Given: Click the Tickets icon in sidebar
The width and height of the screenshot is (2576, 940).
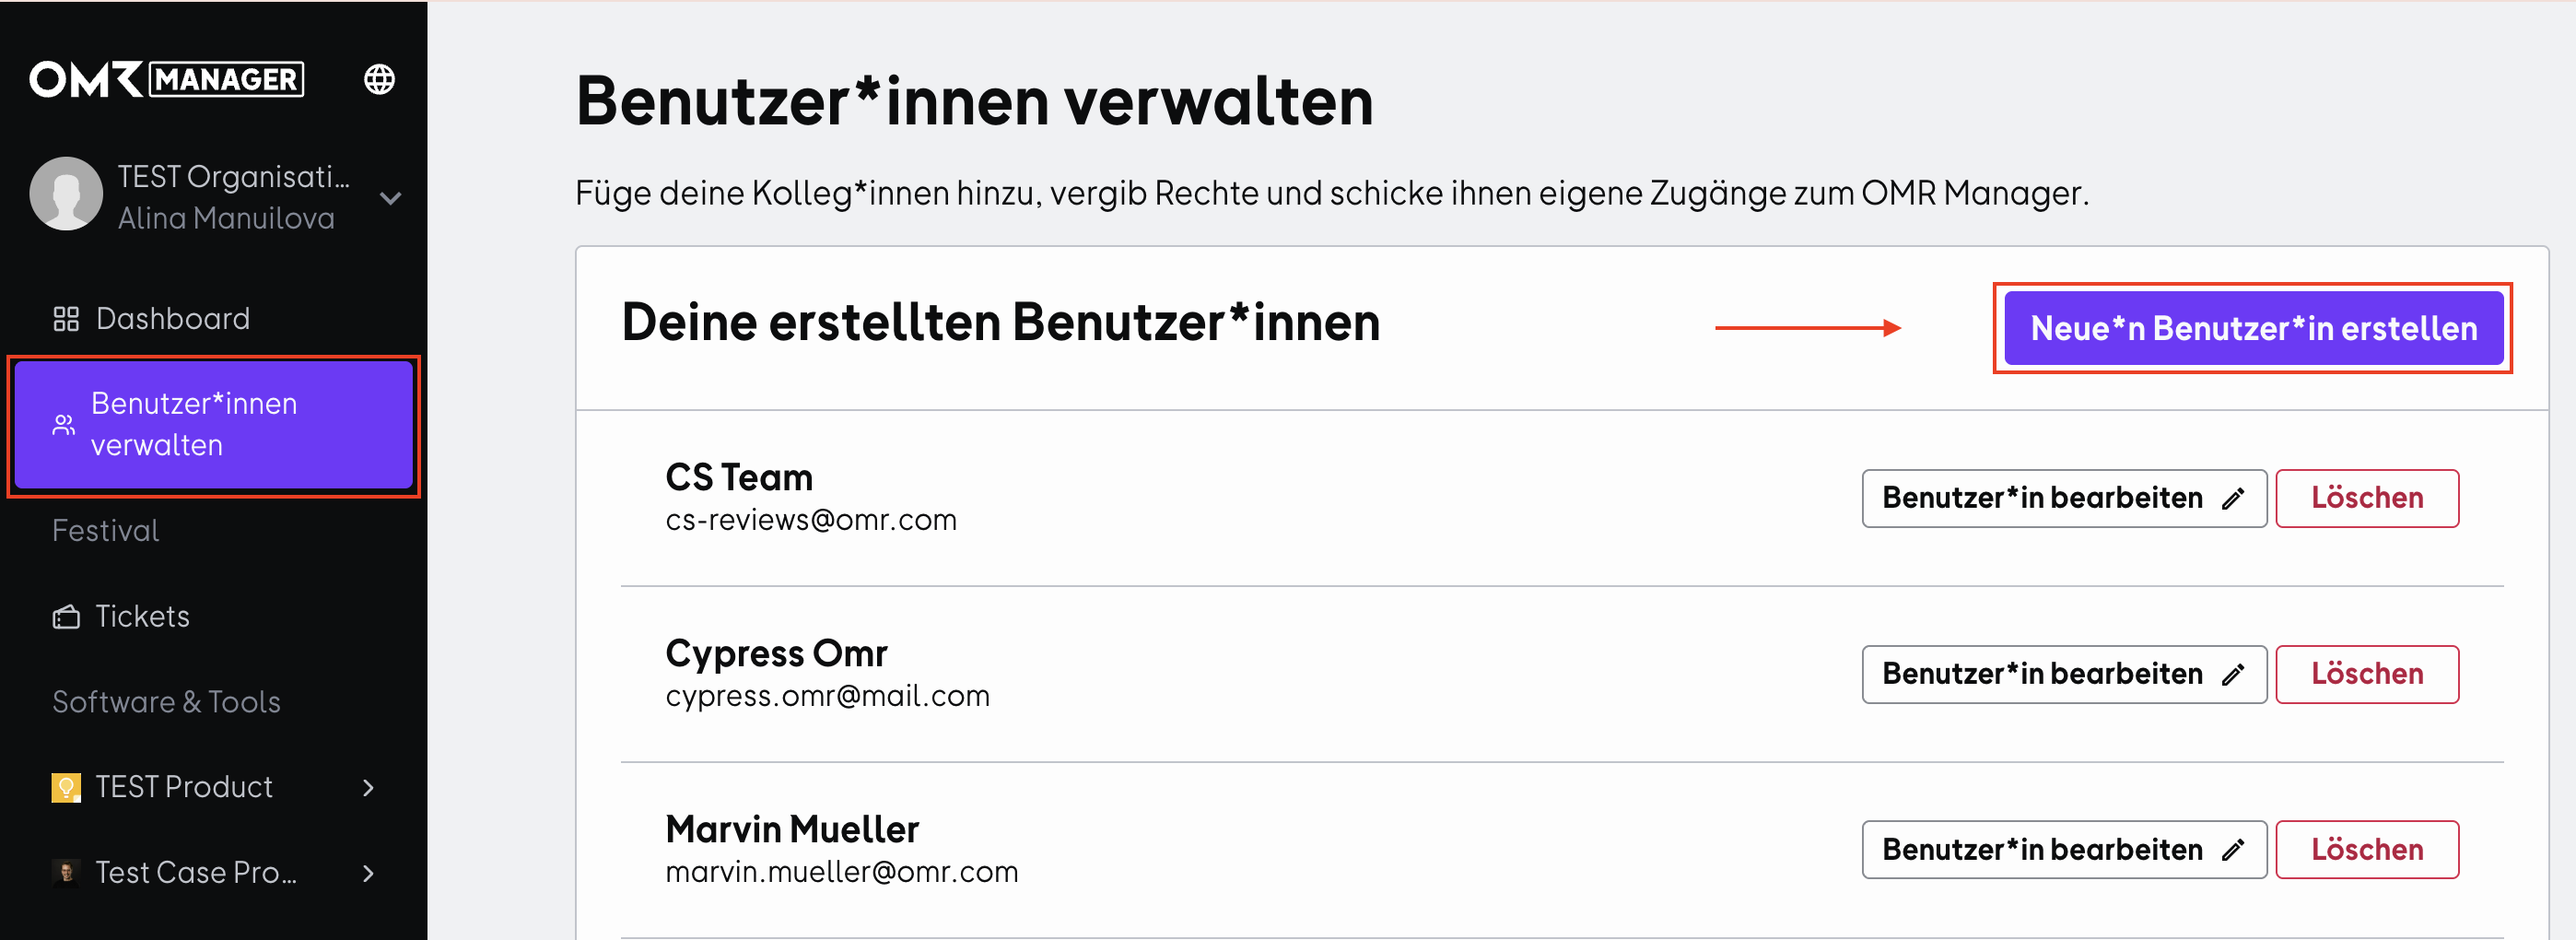Looking at the screenshot, I should point(66,617).
